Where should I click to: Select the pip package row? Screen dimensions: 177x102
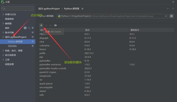[x=106, y=57]
